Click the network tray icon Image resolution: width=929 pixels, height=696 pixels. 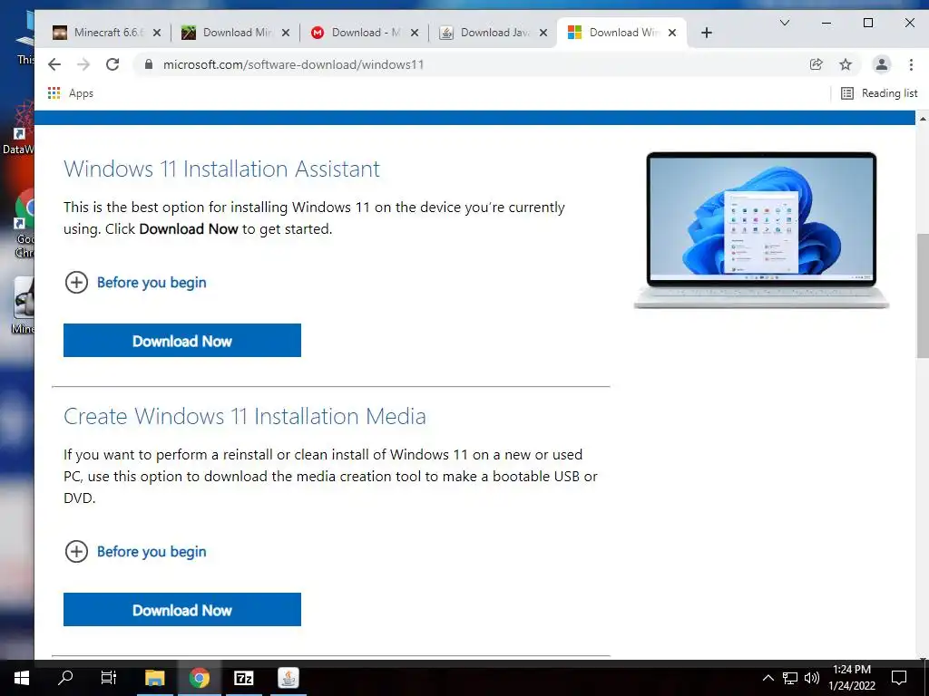(x=790, y=678)
